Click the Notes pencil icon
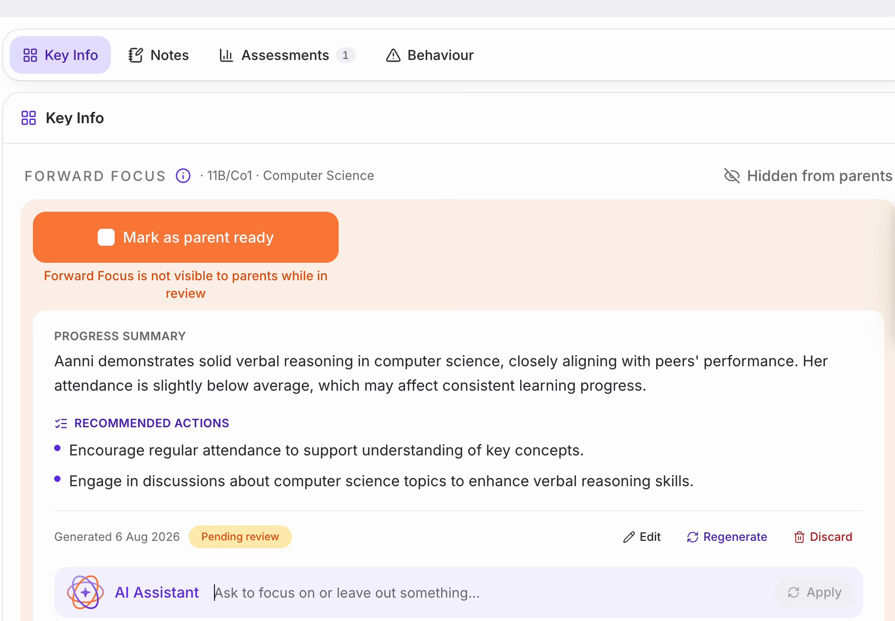Screen dimensions: 895x621 136,55
